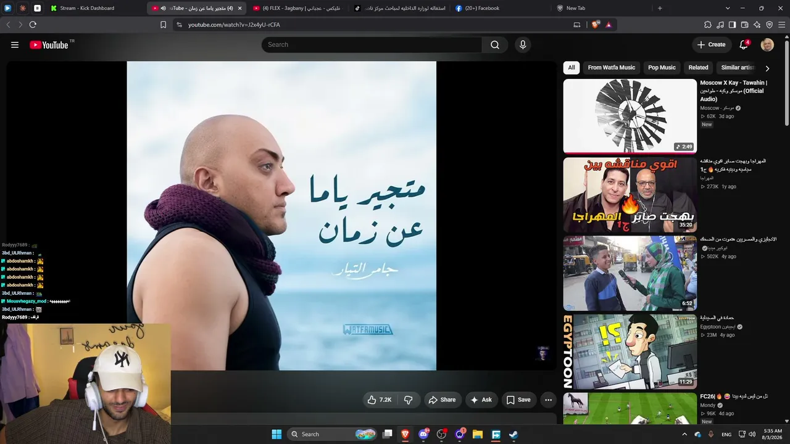This screenshot has height=444, width=790.
Task: Go back in browser history
Action: pos(8,25)
